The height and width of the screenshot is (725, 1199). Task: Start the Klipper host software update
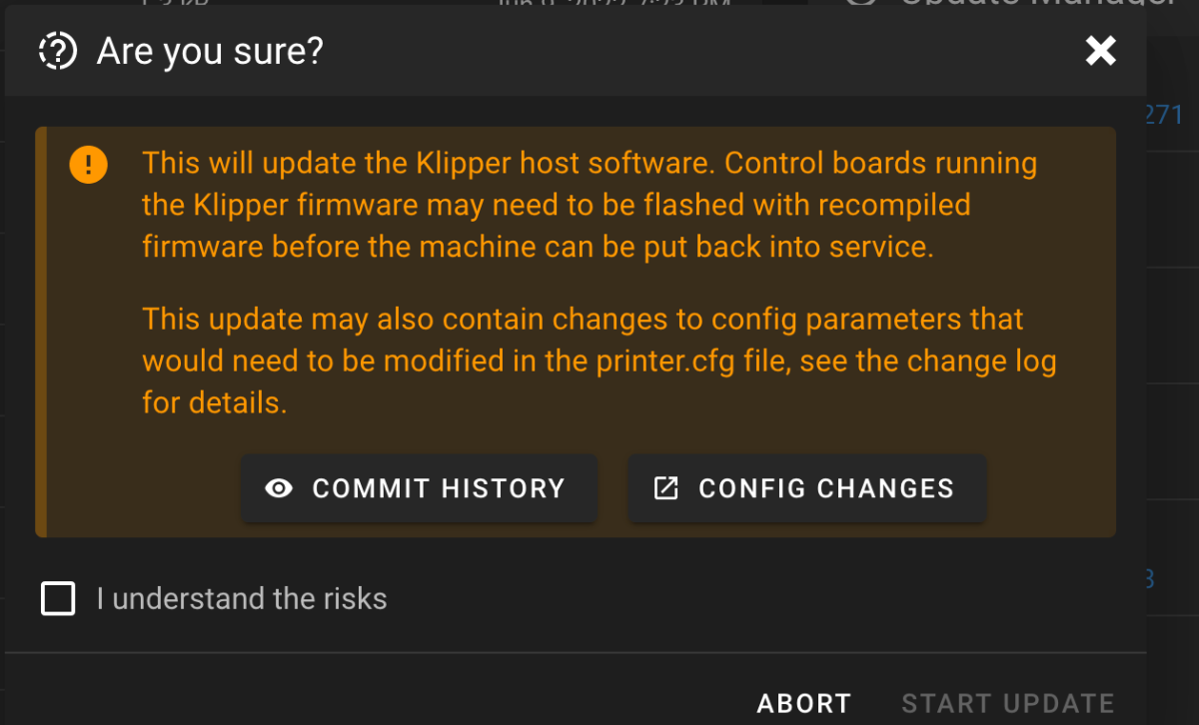click(x=1007, y=702)
